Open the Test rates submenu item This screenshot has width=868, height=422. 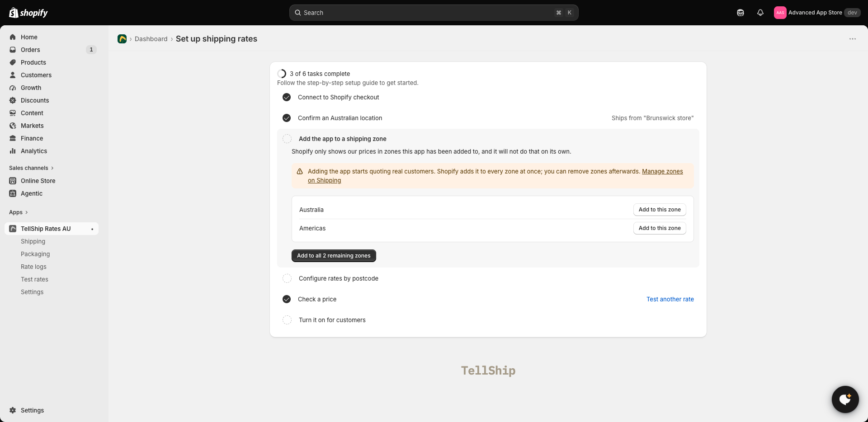click(34, 279)
